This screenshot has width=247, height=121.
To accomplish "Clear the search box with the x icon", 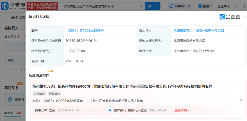I will click(142, 6).
